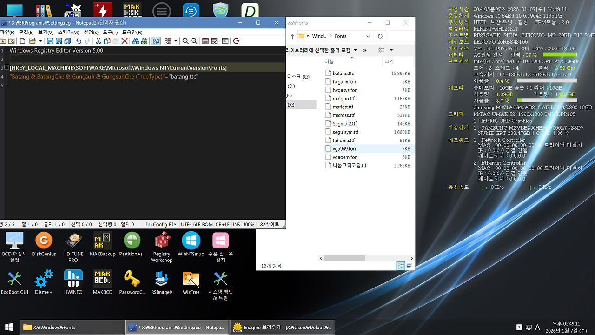595x335 pixels.
Task: Click the WizTree desktop icon
Action: [191, 282]
